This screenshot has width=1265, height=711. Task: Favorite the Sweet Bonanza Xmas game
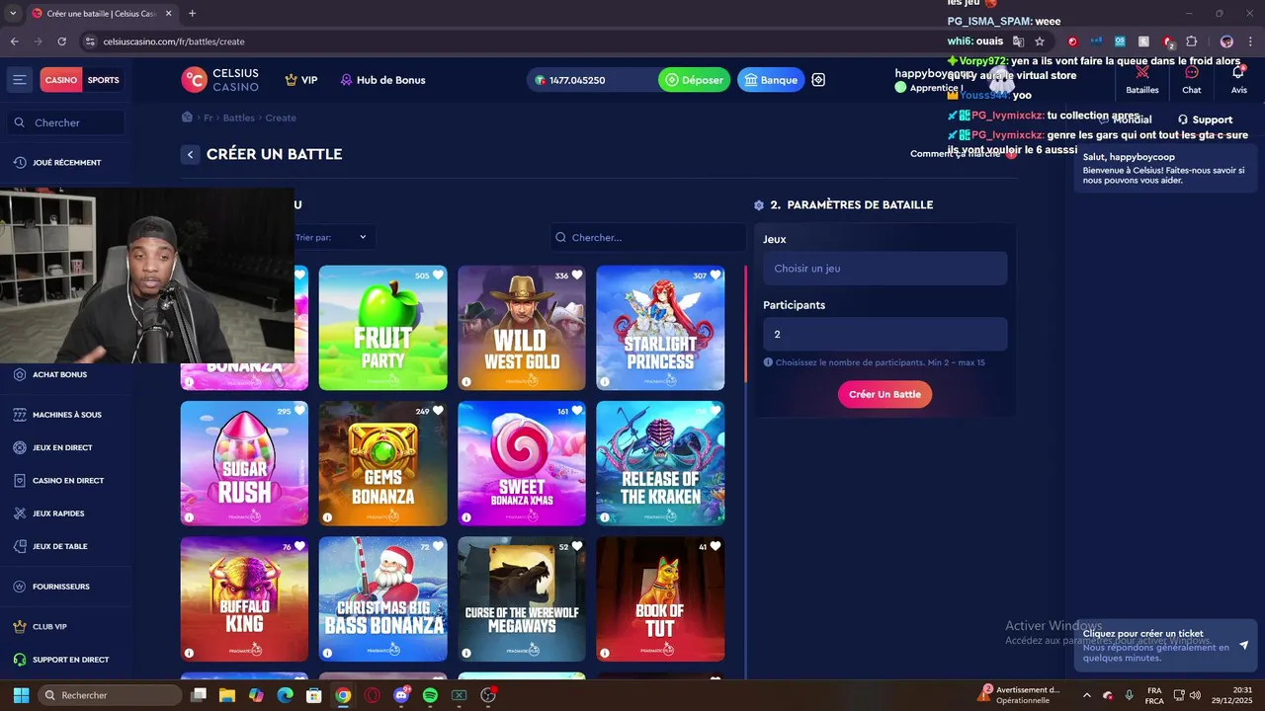(x=577, y=411)
